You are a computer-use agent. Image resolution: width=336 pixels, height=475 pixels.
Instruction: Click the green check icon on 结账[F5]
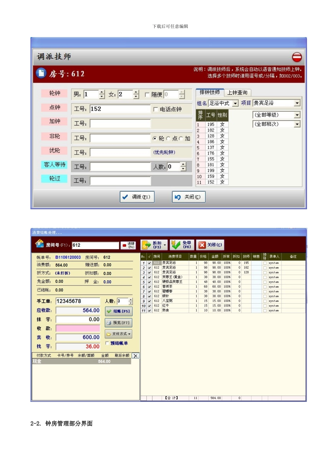[x=109, y=311]
